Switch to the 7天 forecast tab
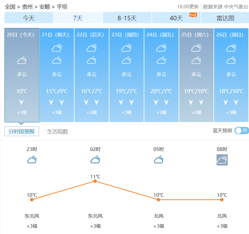This screenshot has width=249, height=234. pyautogui.click(x=78, y=18)
